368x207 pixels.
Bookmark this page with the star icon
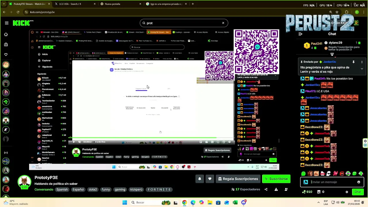pyautogui.click(x=337, y=12)
